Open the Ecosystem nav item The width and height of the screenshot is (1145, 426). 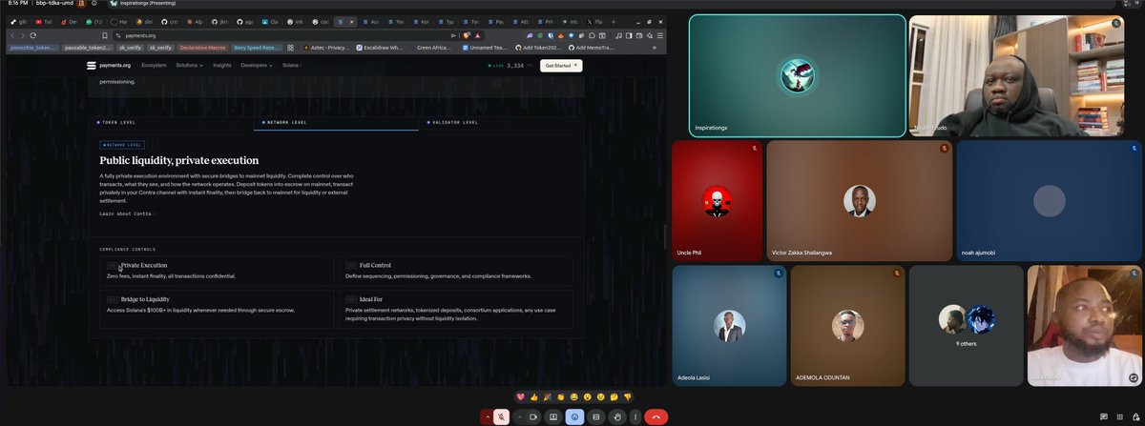click(154, 66)
